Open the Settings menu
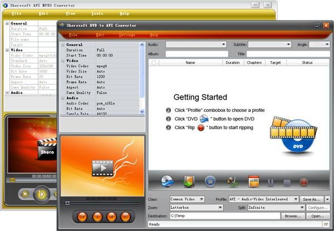Screen dimensions: 334x231 click(x=127, y=35)
